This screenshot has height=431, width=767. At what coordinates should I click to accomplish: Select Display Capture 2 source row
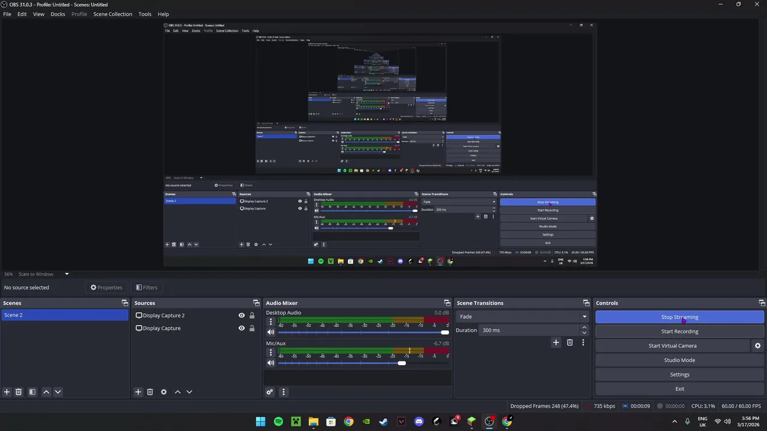[x=197, y=315]
